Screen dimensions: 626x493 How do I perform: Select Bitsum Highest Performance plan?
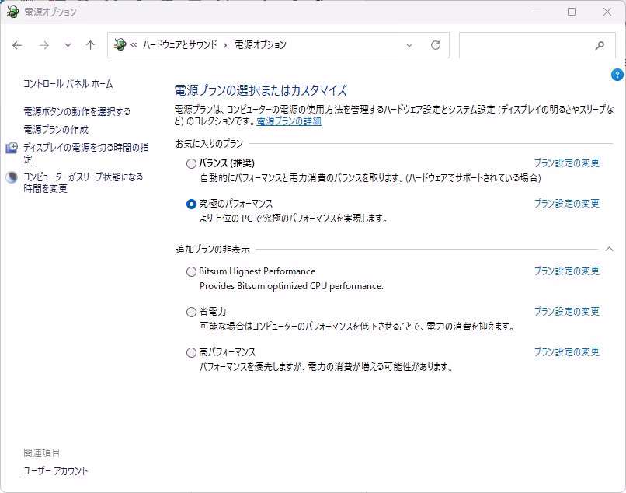[192, 271]
